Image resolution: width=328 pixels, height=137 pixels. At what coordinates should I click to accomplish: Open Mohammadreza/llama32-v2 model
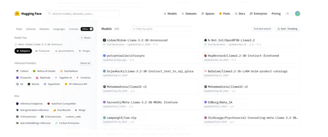pos(251,89)
